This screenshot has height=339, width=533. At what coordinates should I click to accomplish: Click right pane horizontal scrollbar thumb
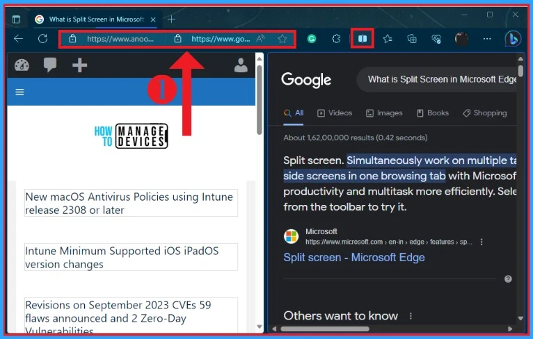pyautogui.click(x=325, y=329)
